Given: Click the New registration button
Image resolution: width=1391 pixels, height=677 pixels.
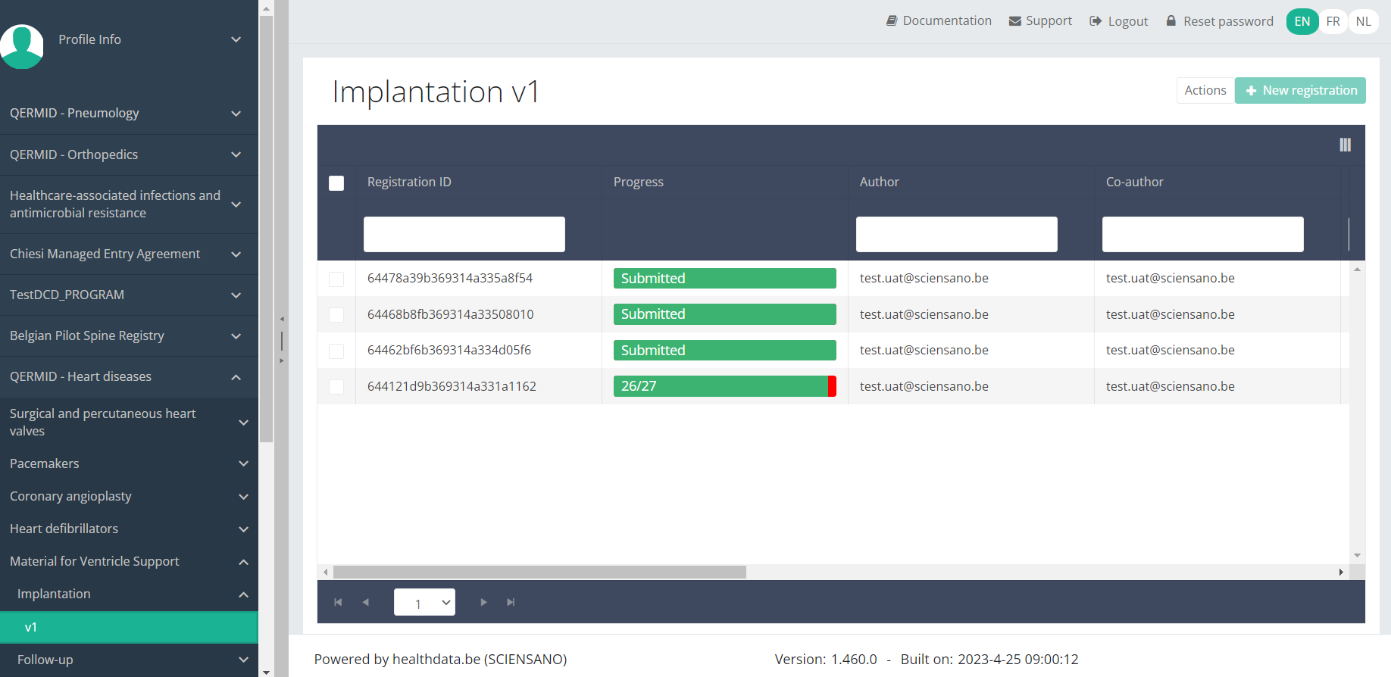Looking at the screenshot, I should [1300, 91].
